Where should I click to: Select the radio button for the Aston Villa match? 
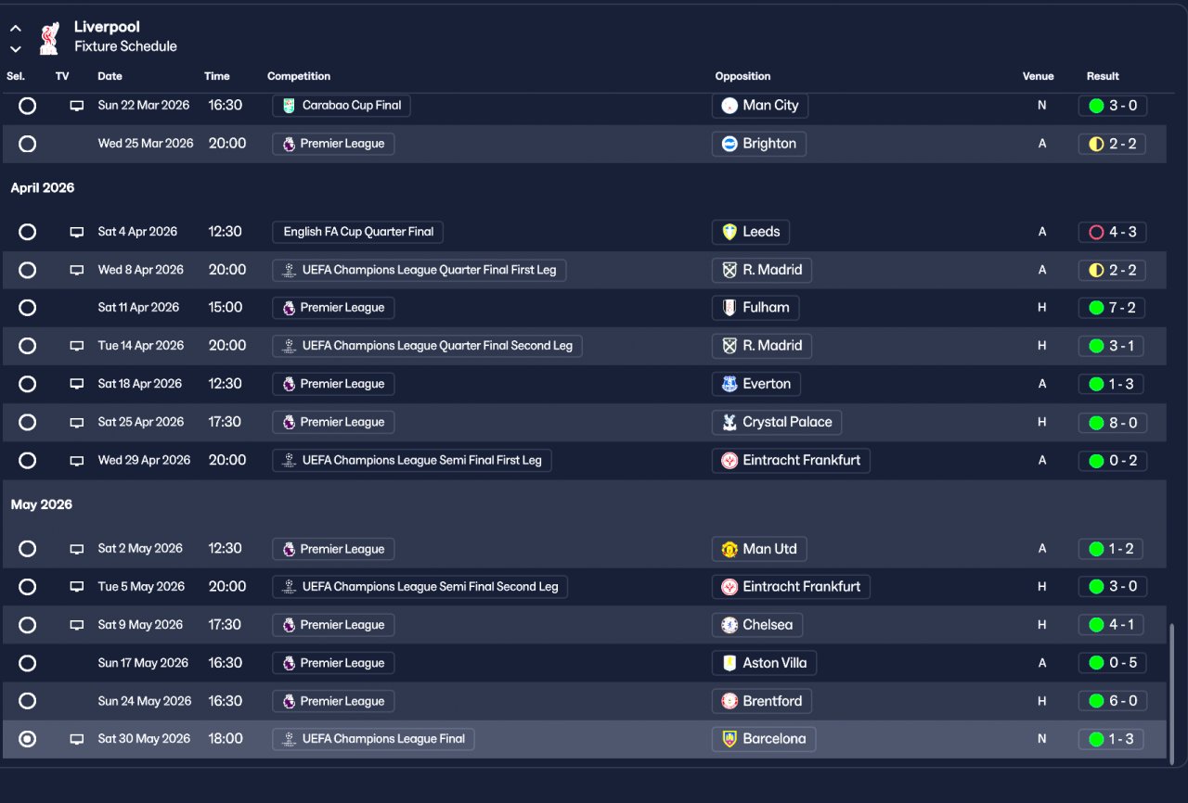pyautogui.click(x=28, y=663)
